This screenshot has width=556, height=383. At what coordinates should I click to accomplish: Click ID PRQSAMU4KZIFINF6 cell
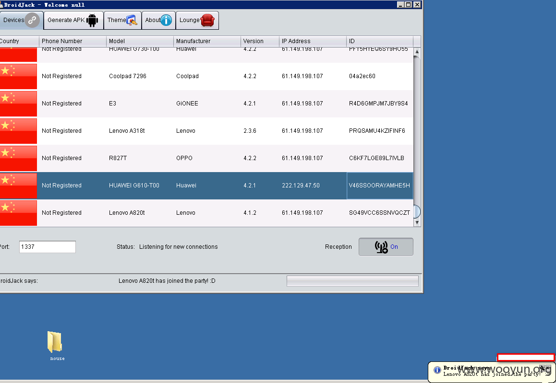pos(380,130)
